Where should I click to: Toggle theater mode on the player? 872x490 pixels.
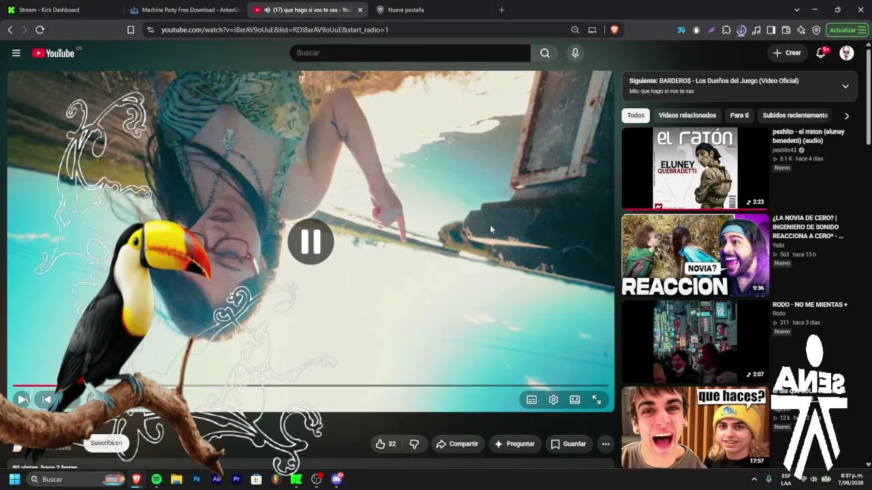[575, 400]
